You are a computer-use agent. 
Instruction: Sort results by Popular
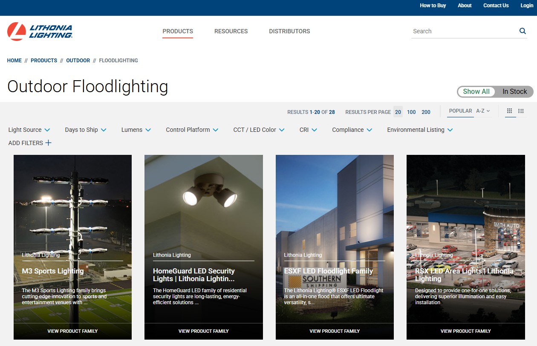[460, 111]
